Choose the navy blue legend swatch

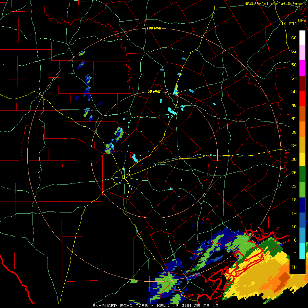302,205
